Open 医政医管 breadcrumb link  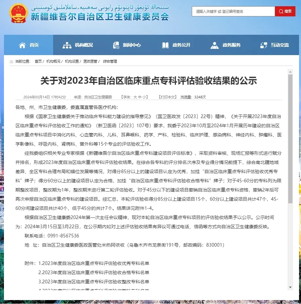pos(90,61)
